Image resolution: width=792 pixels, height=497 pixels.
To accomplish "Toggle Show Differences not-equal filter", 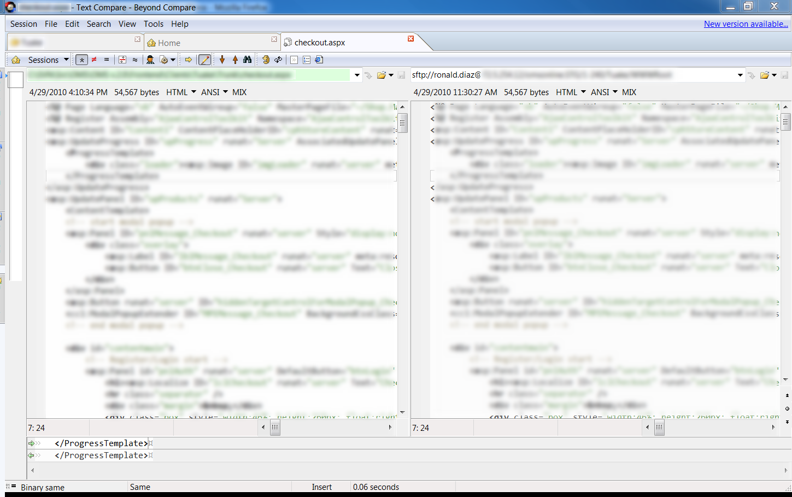I will 94,60.
